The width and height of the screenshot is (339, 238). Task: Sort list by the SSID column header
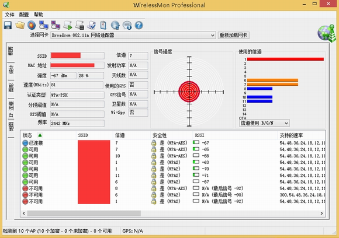point(95,135)
